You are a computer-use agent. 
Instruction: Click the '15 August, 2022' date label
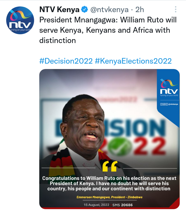click(96, 205)
